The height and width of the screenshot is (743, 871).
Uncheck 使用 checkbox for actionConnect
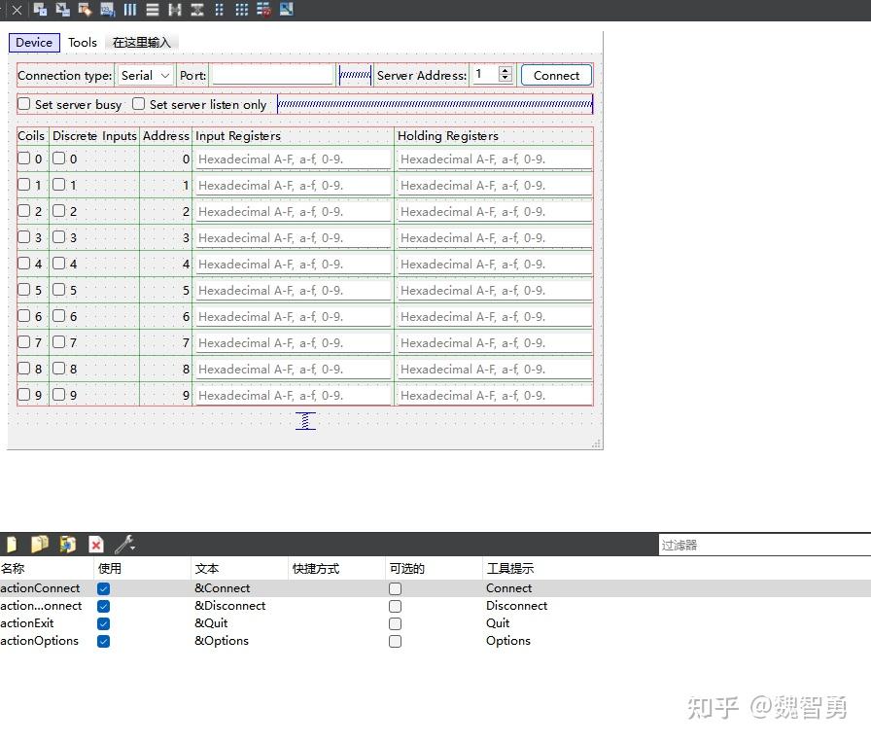103,588
